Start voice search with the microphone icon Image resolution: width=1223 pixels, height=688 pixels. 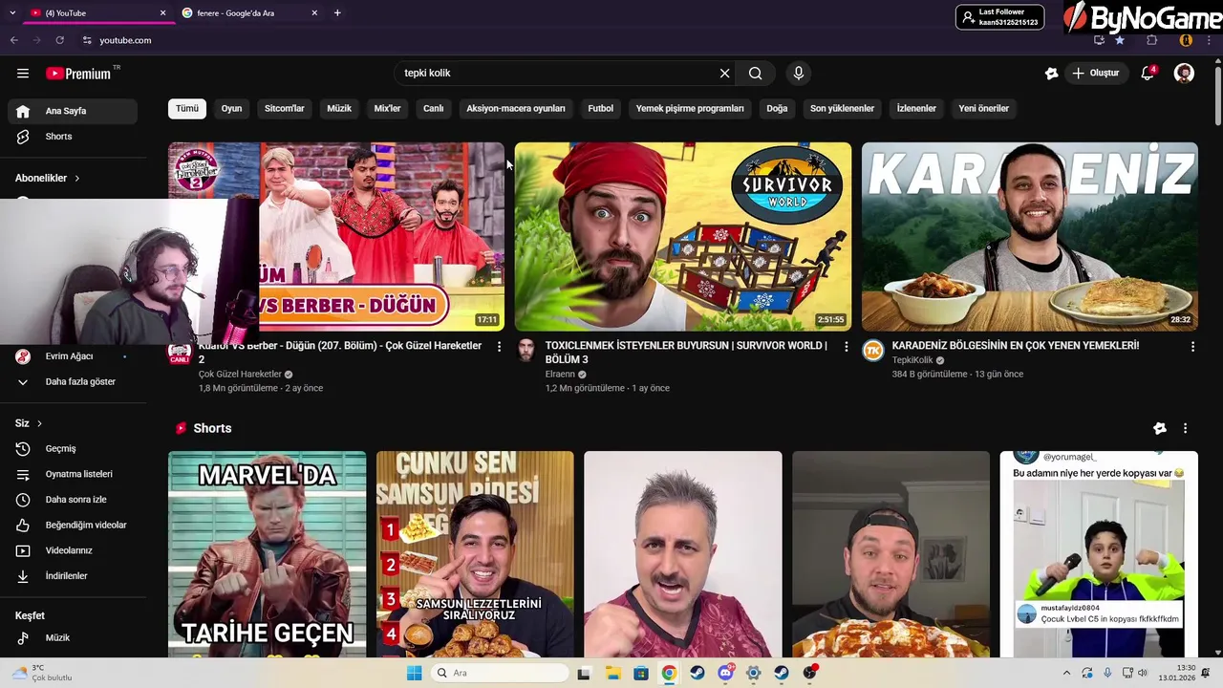(799, 74)
